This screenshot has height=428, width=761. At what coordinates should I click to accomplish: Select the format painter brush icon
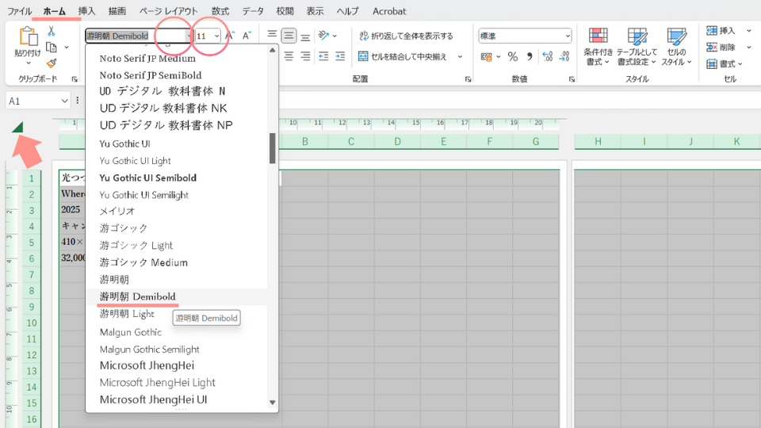click(x=51, y=63)
